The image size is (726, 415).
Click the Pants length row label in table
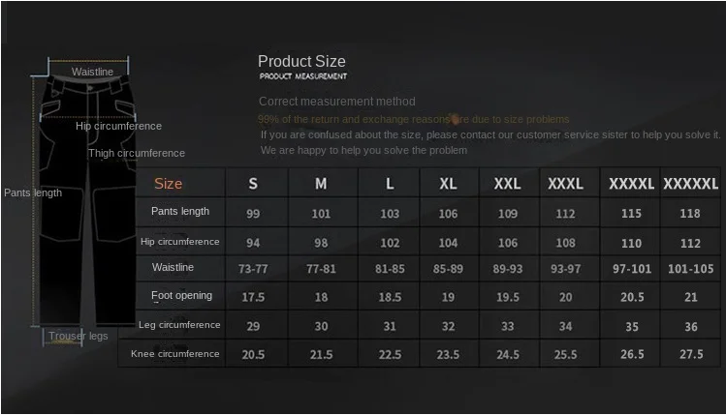[x=180, y=211]
